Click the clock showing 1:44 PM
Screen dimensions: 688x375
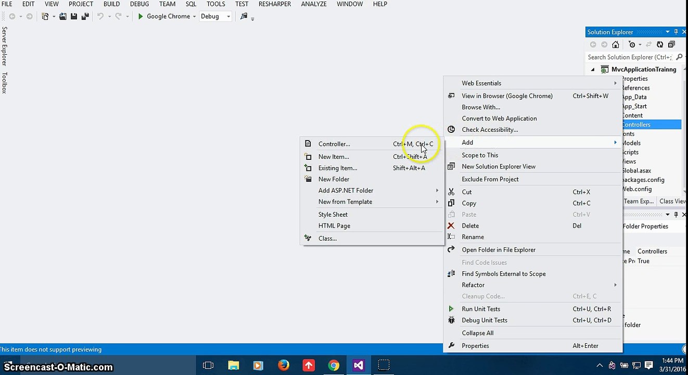click(673, 360)
